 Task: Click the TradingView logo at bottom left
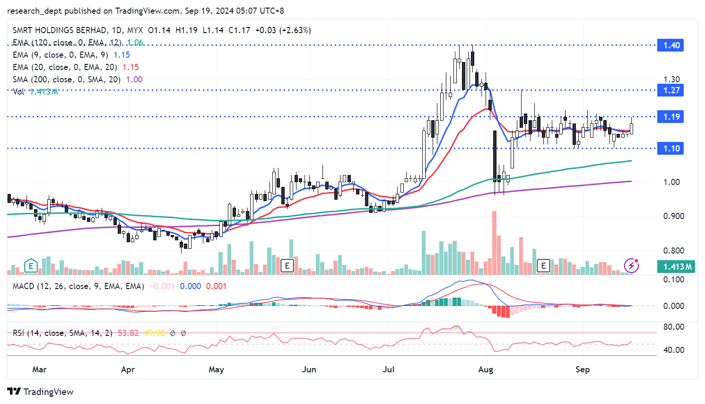[41, 392]
